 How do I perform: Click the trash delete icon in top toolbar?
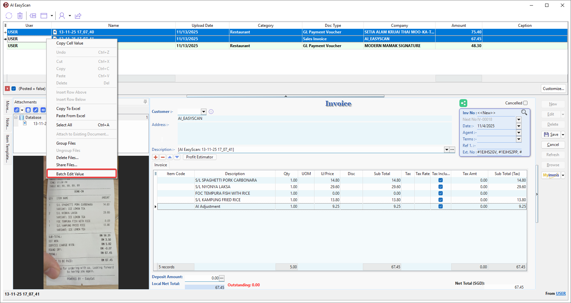click(x=20, y=16)
